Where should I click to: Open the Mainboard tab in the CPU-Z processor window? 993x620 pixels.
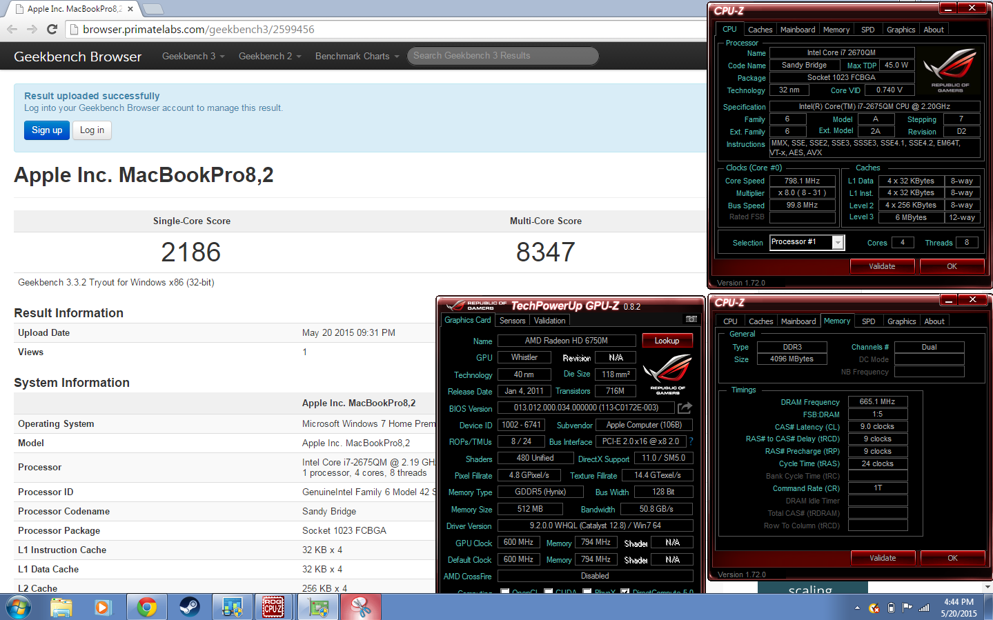pyautogui.click(x=798, y=30)
